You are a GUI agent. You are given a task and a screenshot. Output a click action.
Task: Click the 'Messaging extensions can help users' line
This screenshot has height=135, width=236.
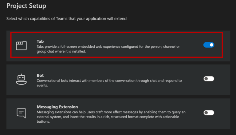[111, 112]
